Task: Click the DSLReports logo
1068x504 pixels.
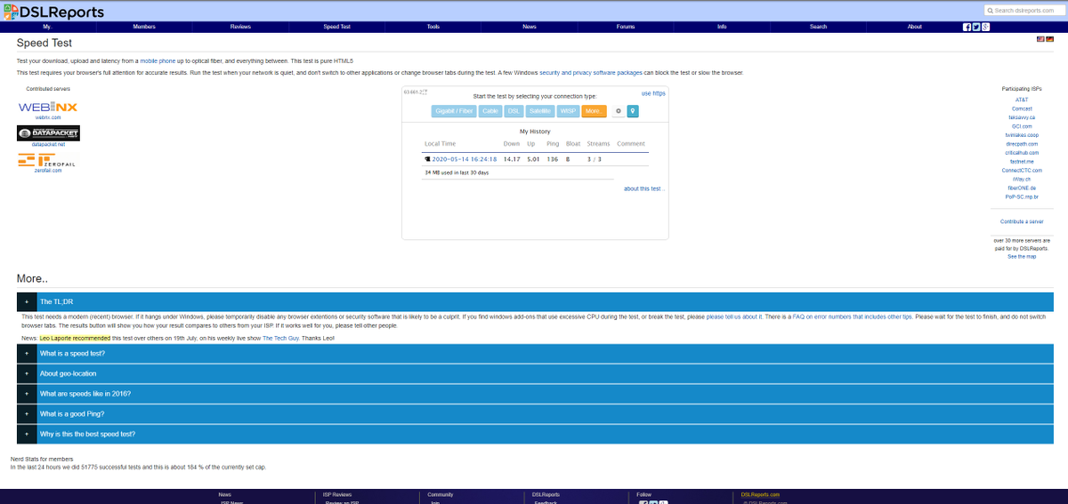Action: 53,12
